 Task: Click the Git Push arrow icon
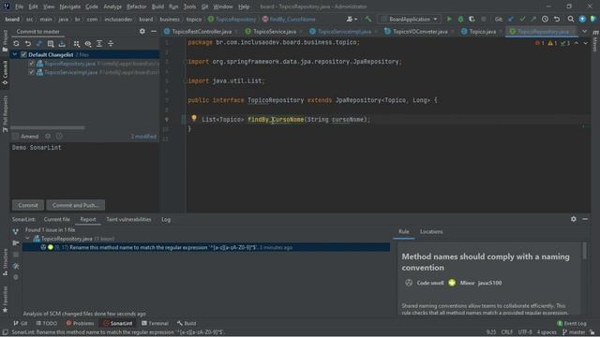533,19
